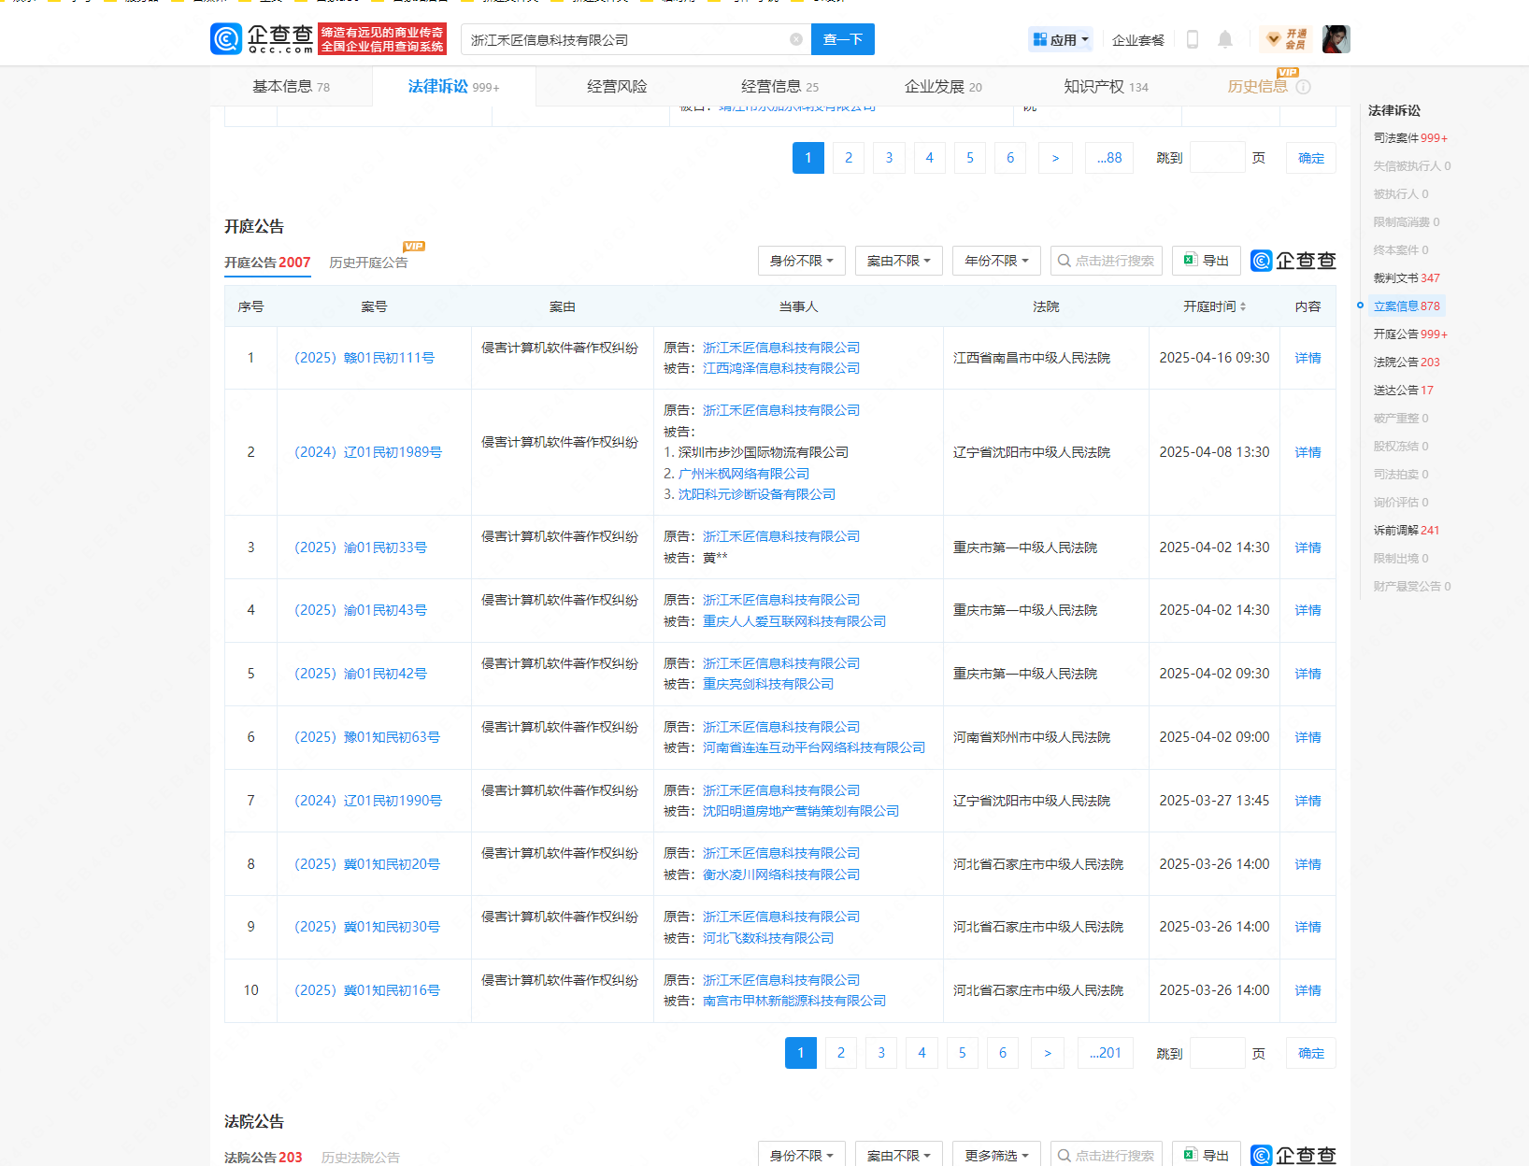Open the mobile phone icon in header
1529x1166 pixels.
(x=1192, y=39)
